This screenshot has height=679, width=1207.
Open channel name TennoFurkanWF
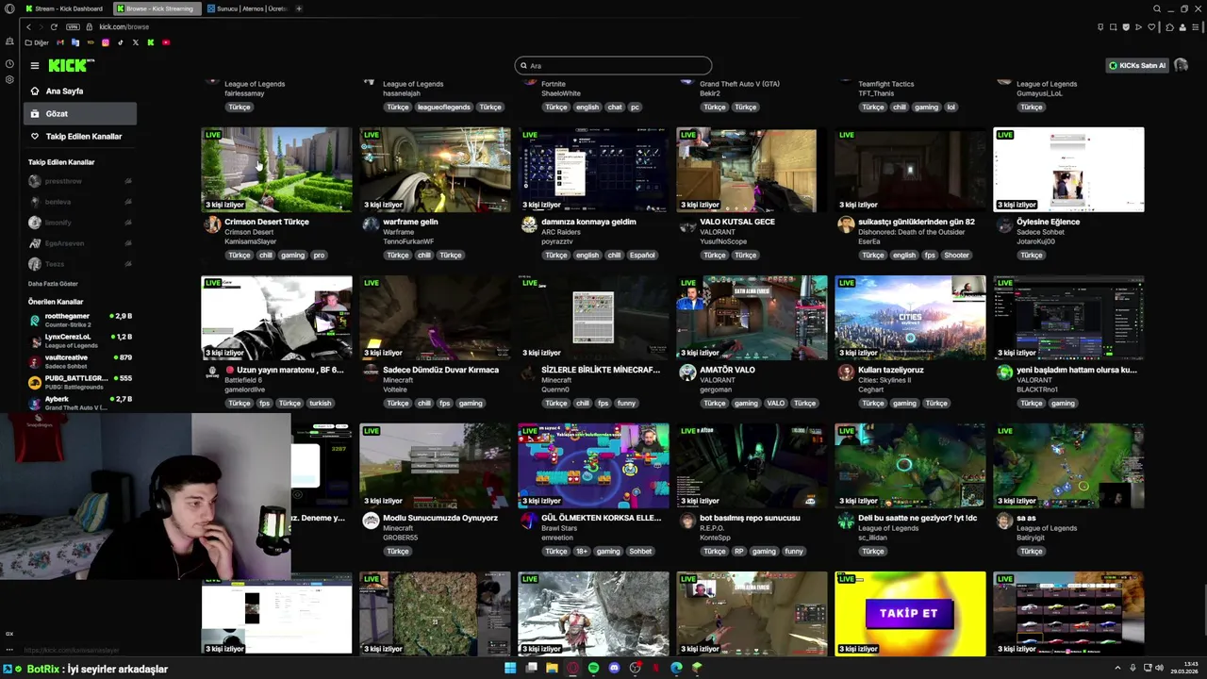tap(408, 241)
